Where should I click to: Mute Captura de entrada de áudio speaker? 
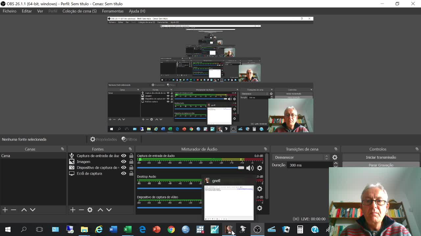[250, 168]
